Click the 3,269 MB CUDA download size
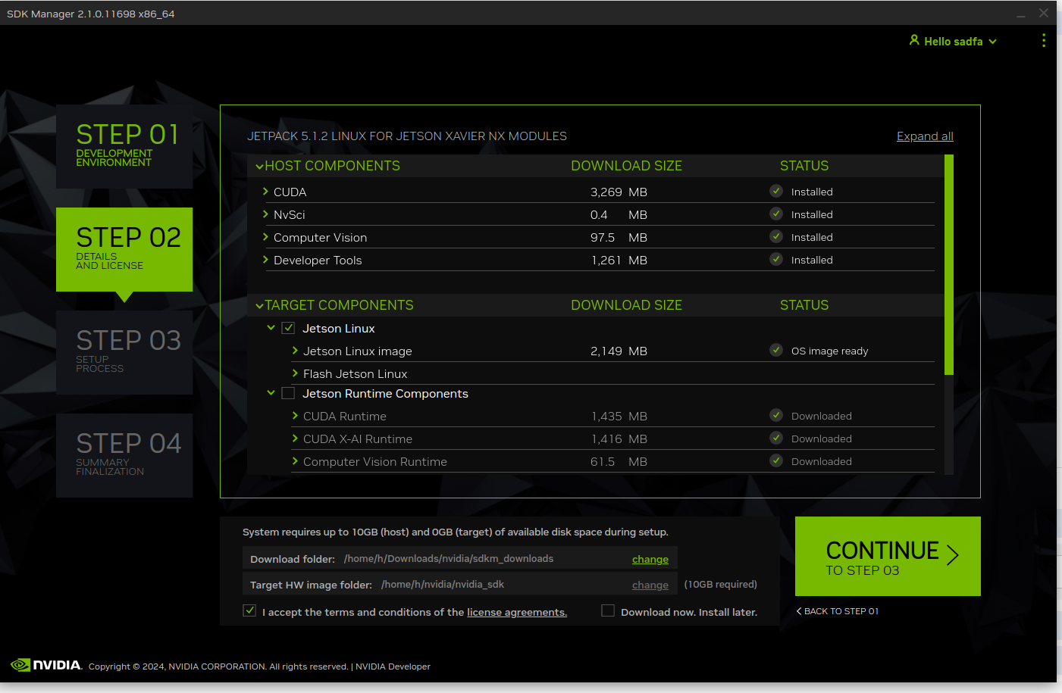The width and height of the screenshot is (1062, 693). click(619, 192)
